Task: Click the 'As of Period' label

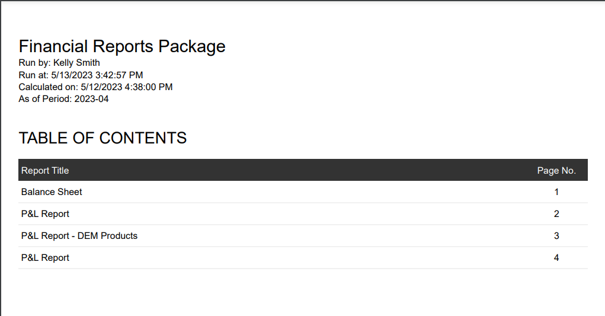Action: point(45,99)
